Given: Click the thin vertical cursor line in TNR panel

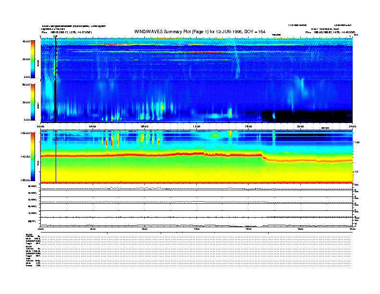Looking at the screenshot, I should pos(56,157).
